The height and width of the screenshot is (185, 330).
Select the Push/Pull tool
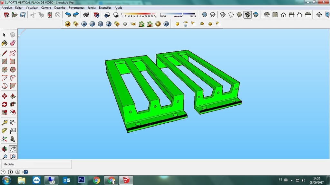pyautogui.click(x=13, y=95)
